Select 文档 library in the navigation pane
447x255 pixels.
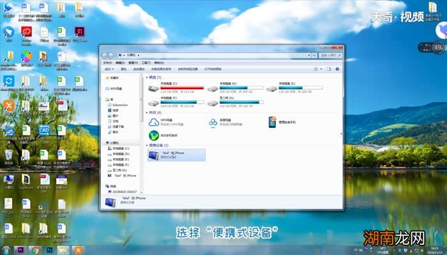113,121
